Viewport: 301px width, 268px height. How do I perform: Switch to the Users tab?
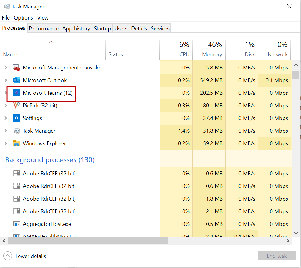click(x=121, y=28)
